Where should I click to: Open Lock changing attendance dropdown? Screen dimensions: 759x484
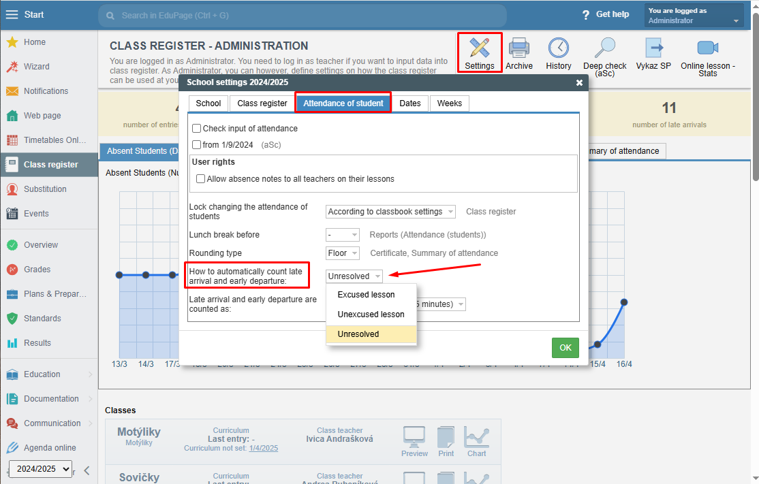tap(390, 212)
